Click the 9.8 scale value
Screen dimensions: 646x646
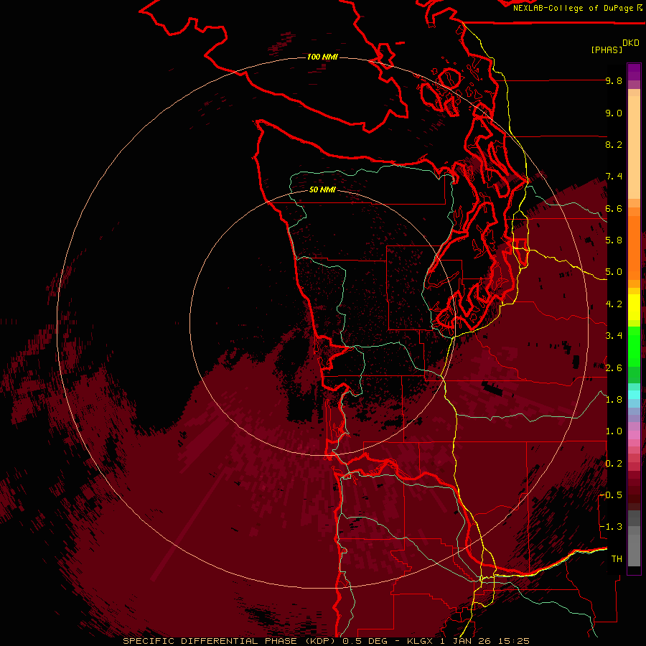[614, 80]
